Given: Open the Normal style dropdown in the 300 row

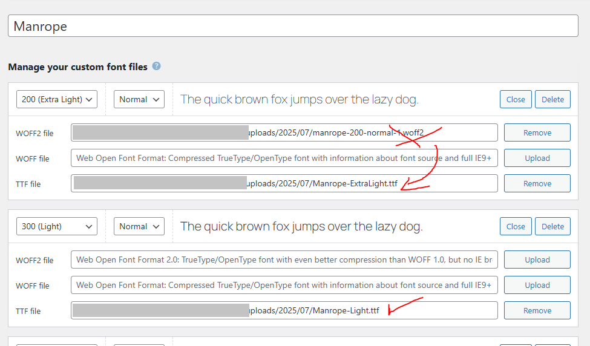Looking at the screenshot, I should click(139, 226).
